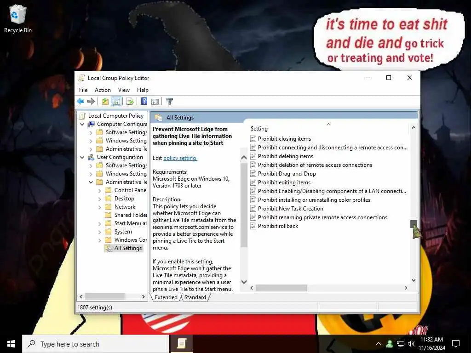Click Type here to search box

coord(96,344)
